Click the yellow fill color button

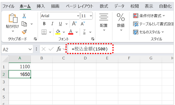tap(58, 32)
